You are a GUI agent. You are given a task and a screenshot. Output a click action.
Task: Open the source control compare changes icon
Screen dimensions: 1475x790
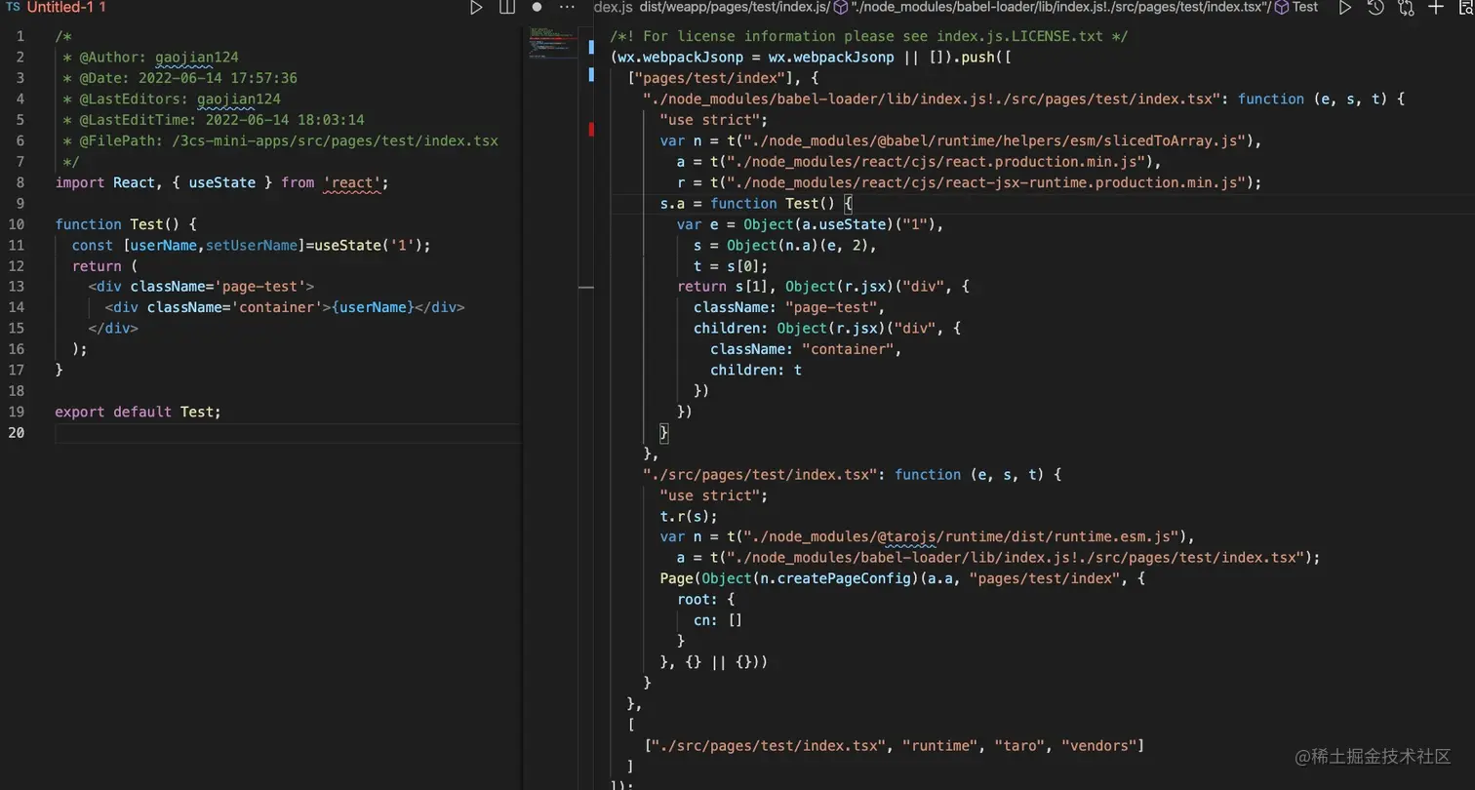1406,8
